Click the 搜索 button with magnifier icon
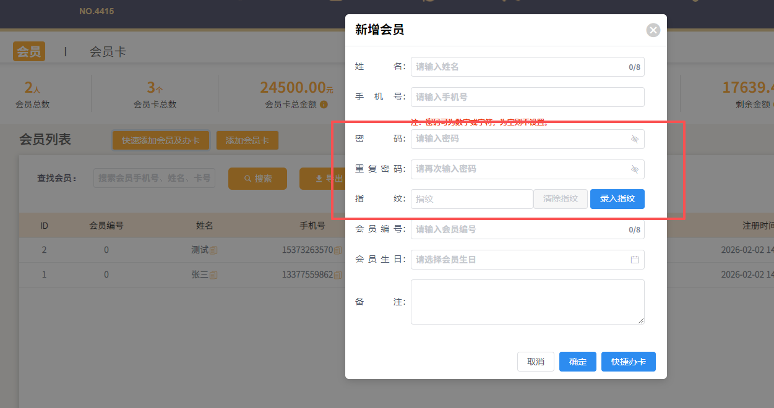Viewport: 774px width, 408px height. pyautogui.click(x=257, y=179)
